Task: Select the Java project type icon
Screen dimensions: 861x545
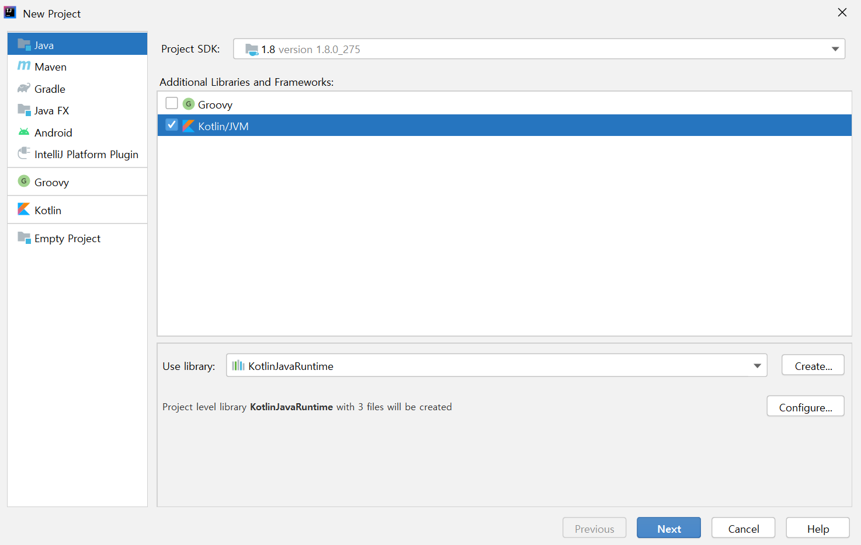Action: tap(24, 45)
